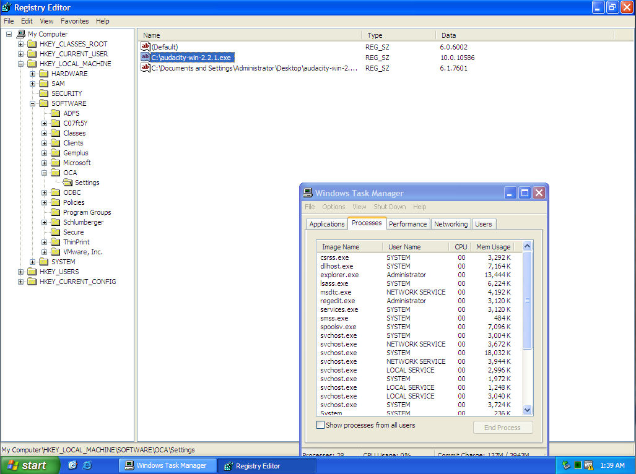
Task: Expand the SYSTEM key node
Action: click(x=32, y=262)
